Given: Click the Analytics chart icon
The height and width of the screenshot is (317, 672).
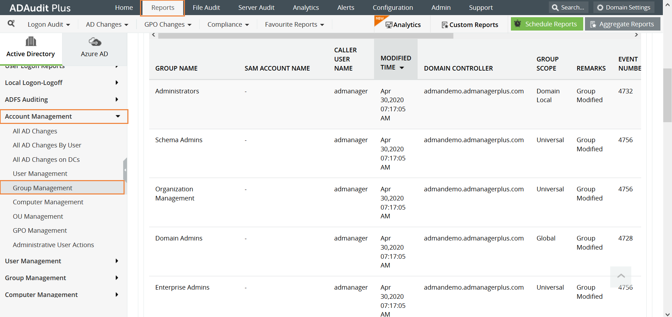Looking at the screenshot, I should pos(389,25).
